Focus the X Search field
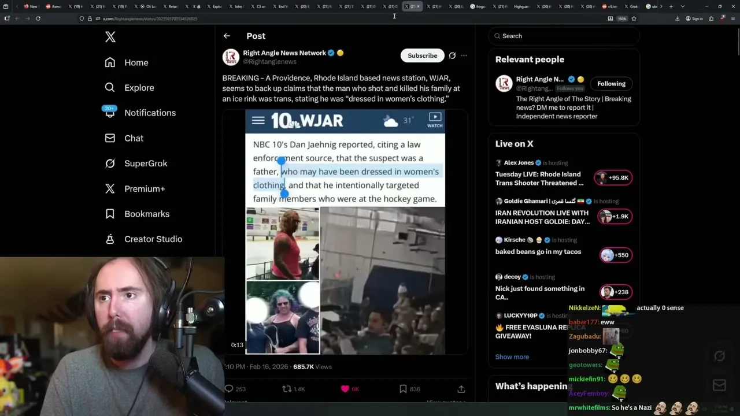This screenshot has height=416, width=740. 564,36
